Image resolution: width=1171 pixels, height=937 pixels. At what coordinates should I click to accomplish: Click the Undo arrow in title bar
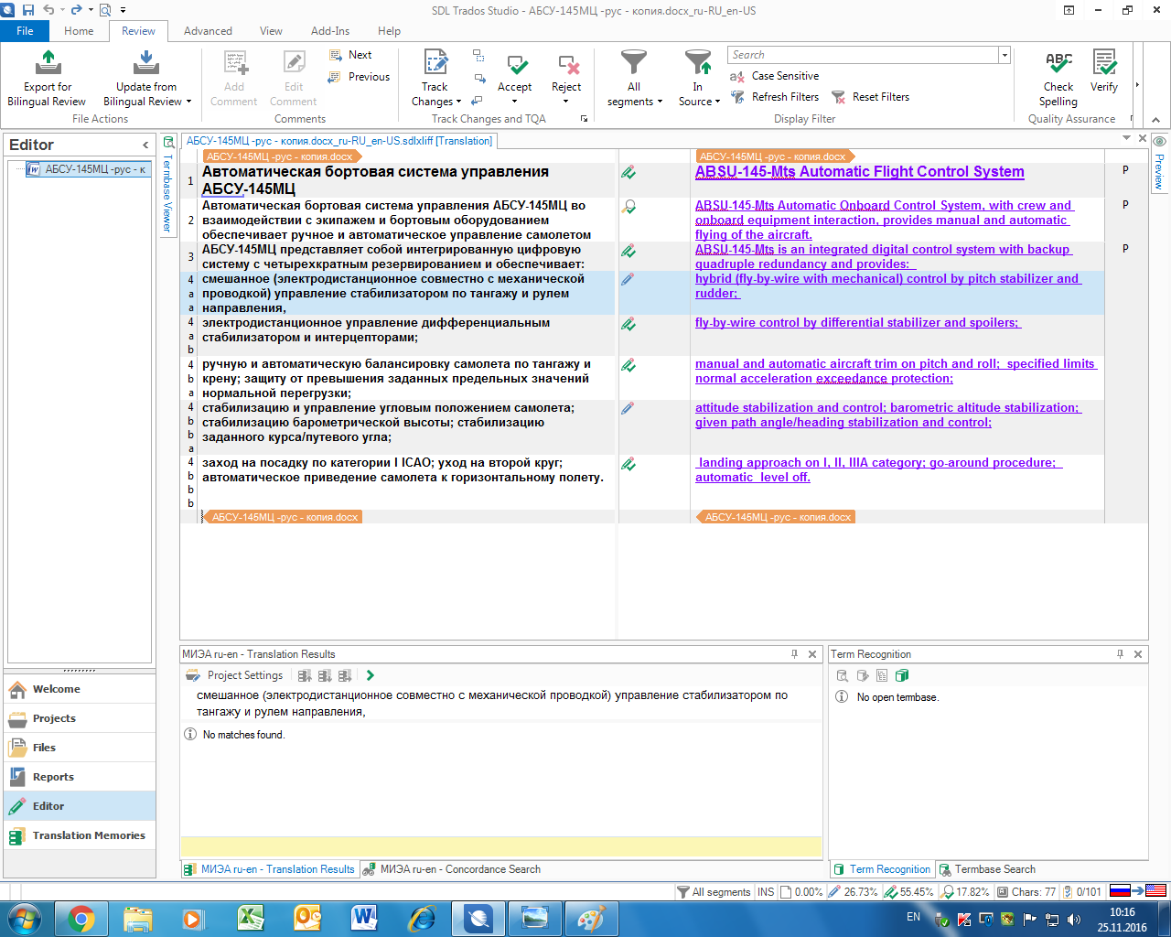pyautogui.click(x=49, y=10)
